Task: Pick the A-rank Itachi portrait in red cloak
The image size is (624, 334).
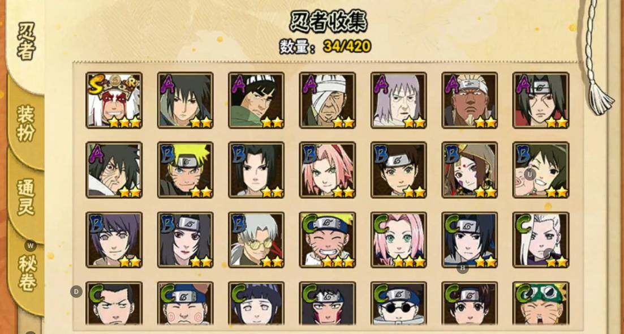Action: (541, 100)
